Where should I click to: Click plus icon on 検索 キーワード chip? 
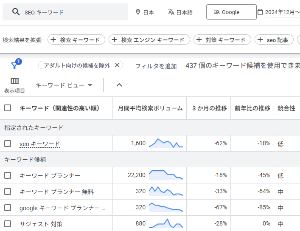pos(53,39)
